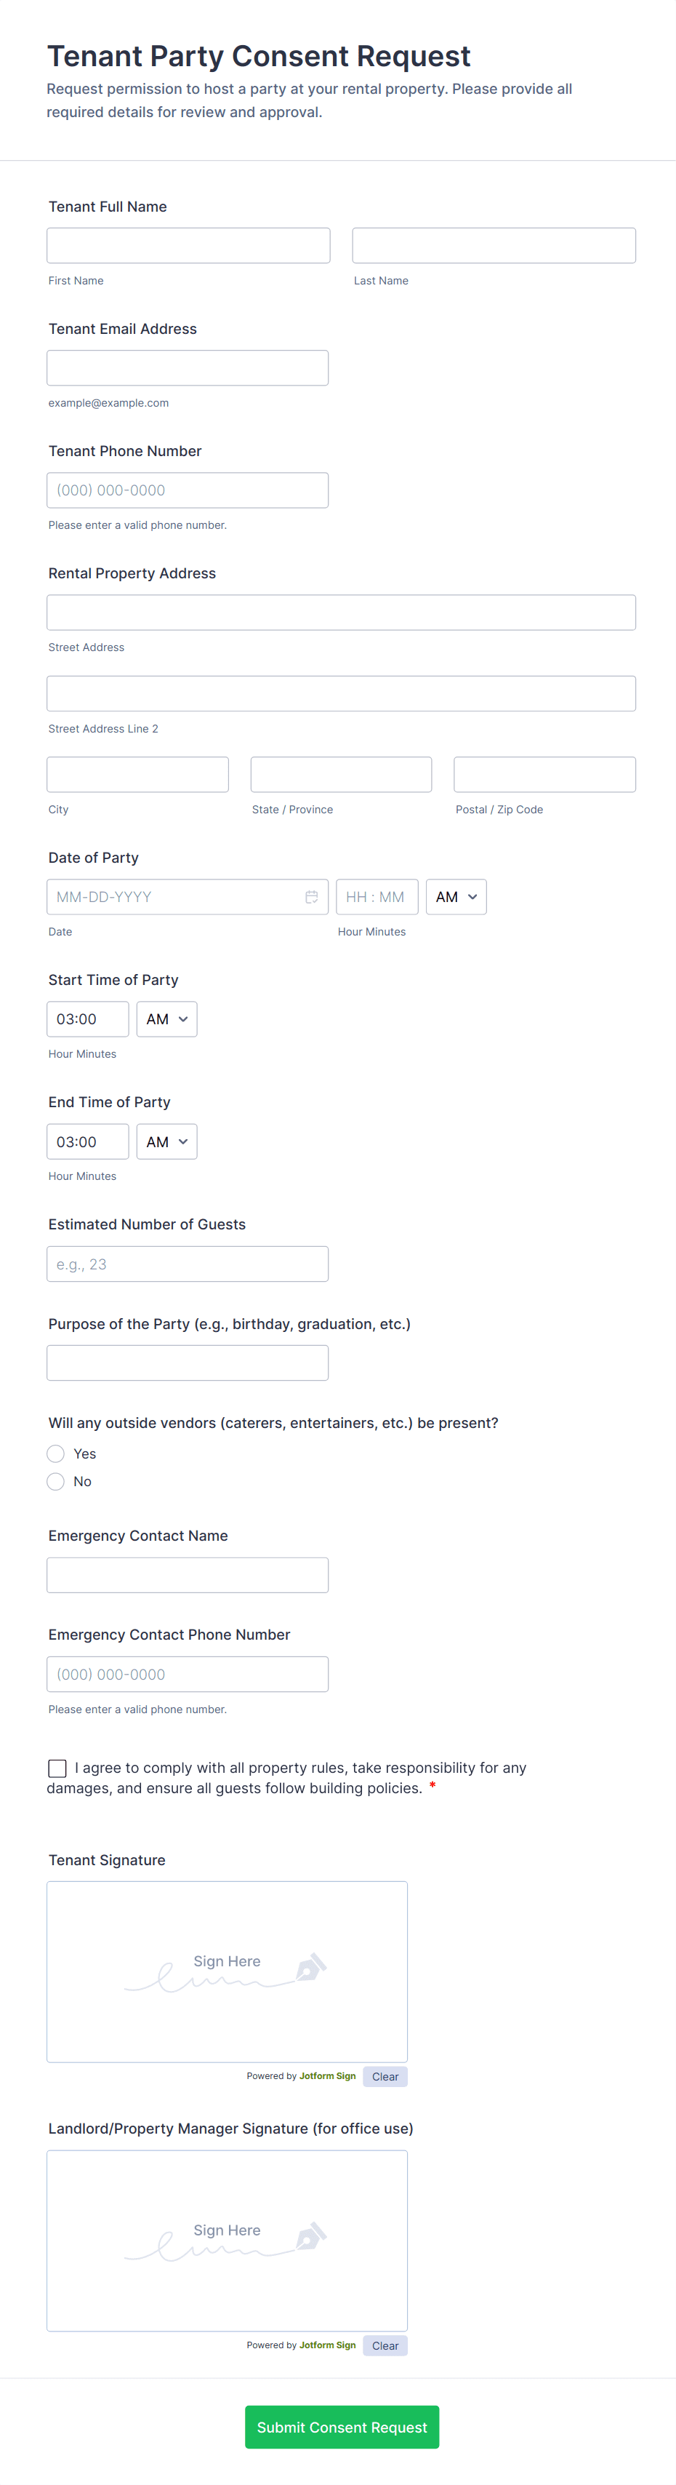Click the pen icon in Tenant Signature
The width and height of the screenshot is (676, 2485).
click(310, 1968)
